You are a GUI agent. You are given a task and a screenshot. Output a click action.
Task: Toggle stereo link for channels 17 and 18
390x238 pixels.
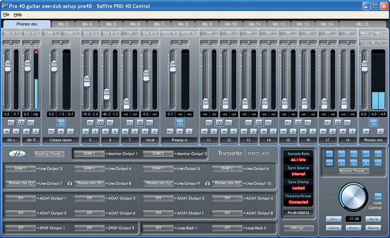coord(338,122)
